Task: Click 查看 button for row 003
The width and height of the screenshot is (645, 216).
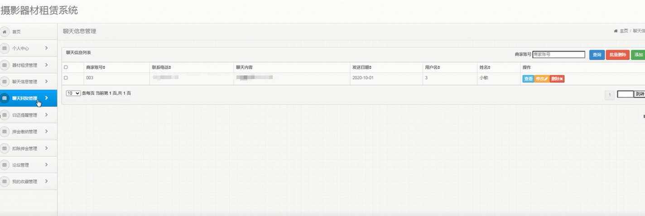Action: pyautogui.click(x=528, y=79)
